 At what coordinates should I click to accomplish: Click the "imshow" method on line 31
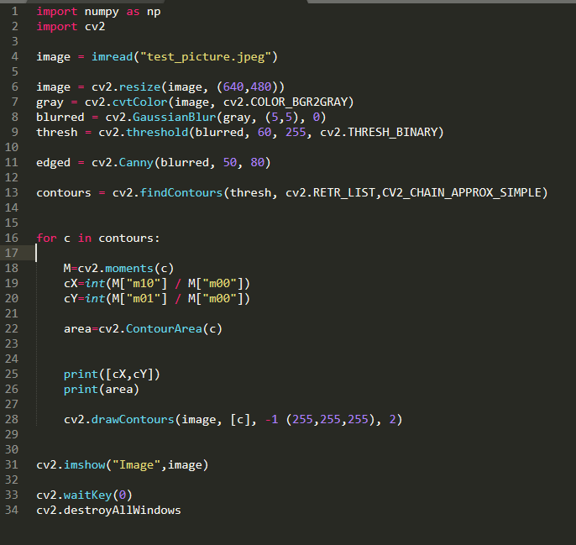pyautogui.click(x=85, y=465)
